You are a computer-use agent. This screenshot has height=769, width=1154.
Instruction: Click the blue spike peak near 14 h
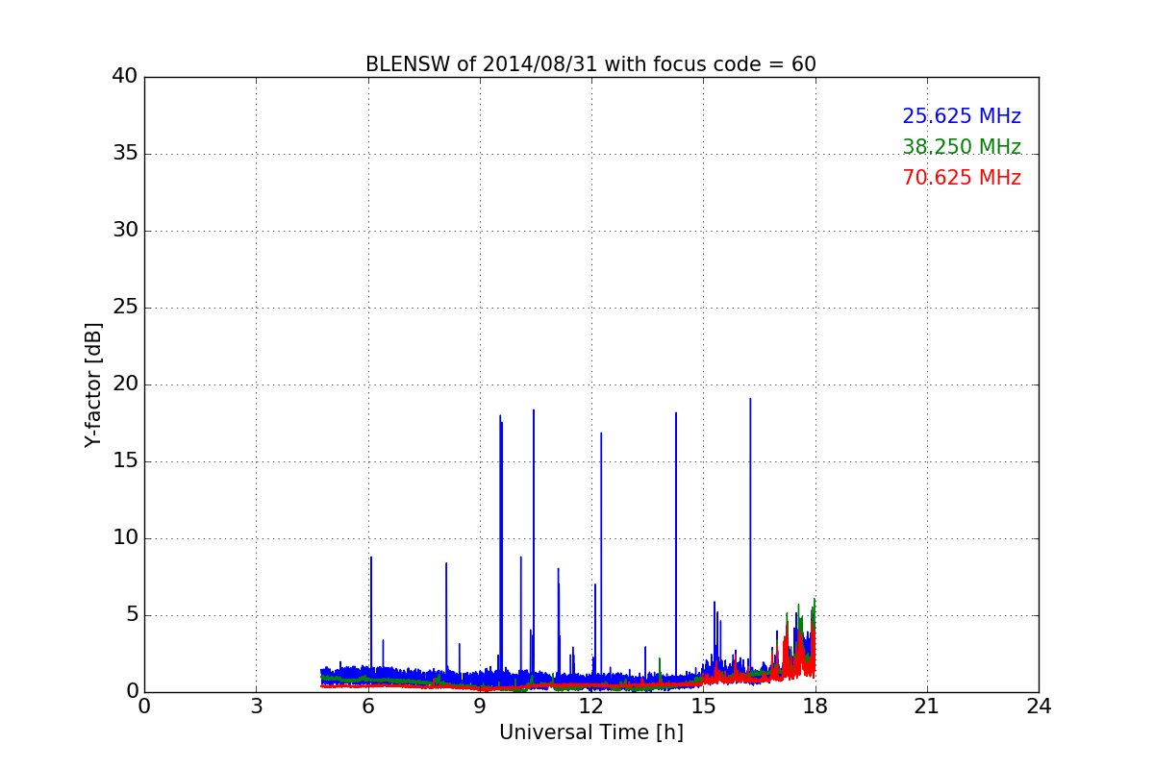(x=676, y=414)
